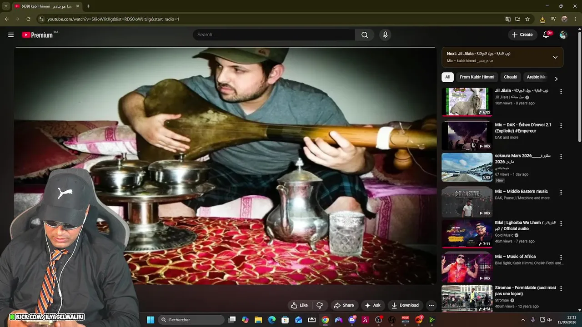Viewport: 582px width, 327px height.
Task: Open OBS Studio from the taskbar
Action: coord(378,320)
